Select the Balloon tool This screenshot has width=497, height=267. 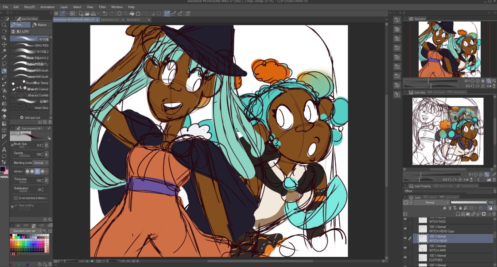(x=4, y=156)
